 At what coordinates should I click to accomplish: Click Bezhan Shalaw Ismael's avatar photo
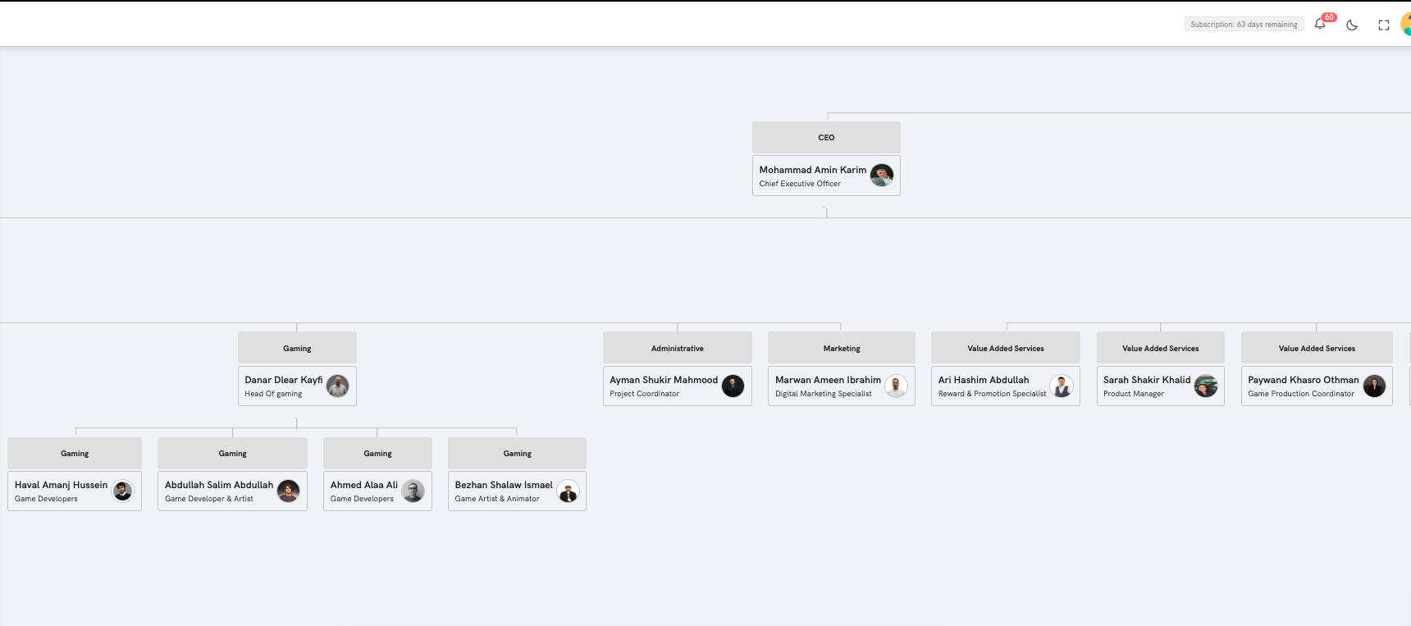[568, 491]
